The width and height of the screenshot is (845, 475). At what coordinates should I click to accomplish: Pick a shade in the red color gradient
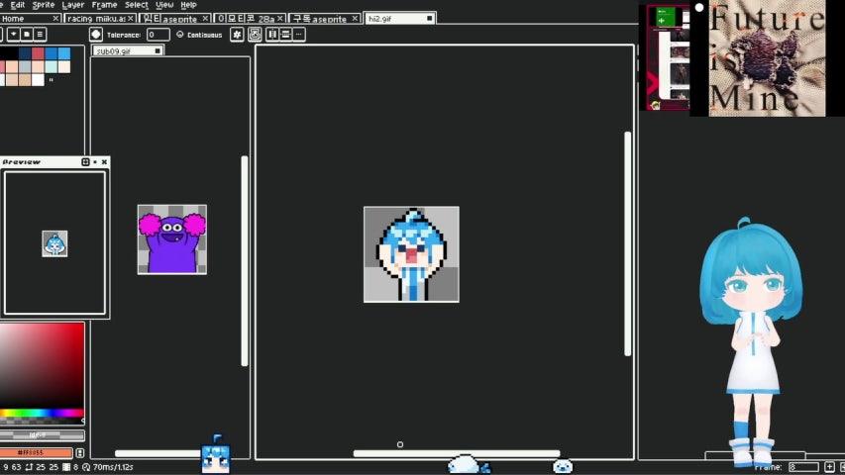click(42, 365)
